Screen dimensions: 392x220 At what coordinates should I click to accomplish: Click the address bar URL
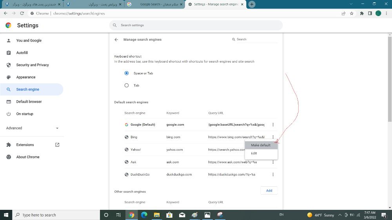pos(79,13)
